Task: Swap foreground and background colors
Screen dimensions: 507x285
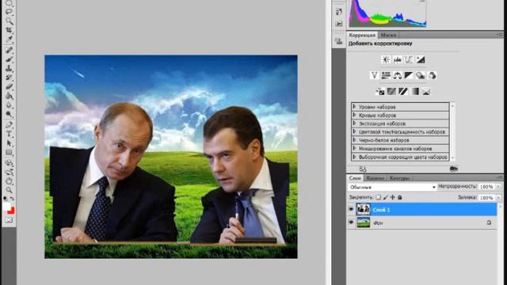Action: point(13,199)
